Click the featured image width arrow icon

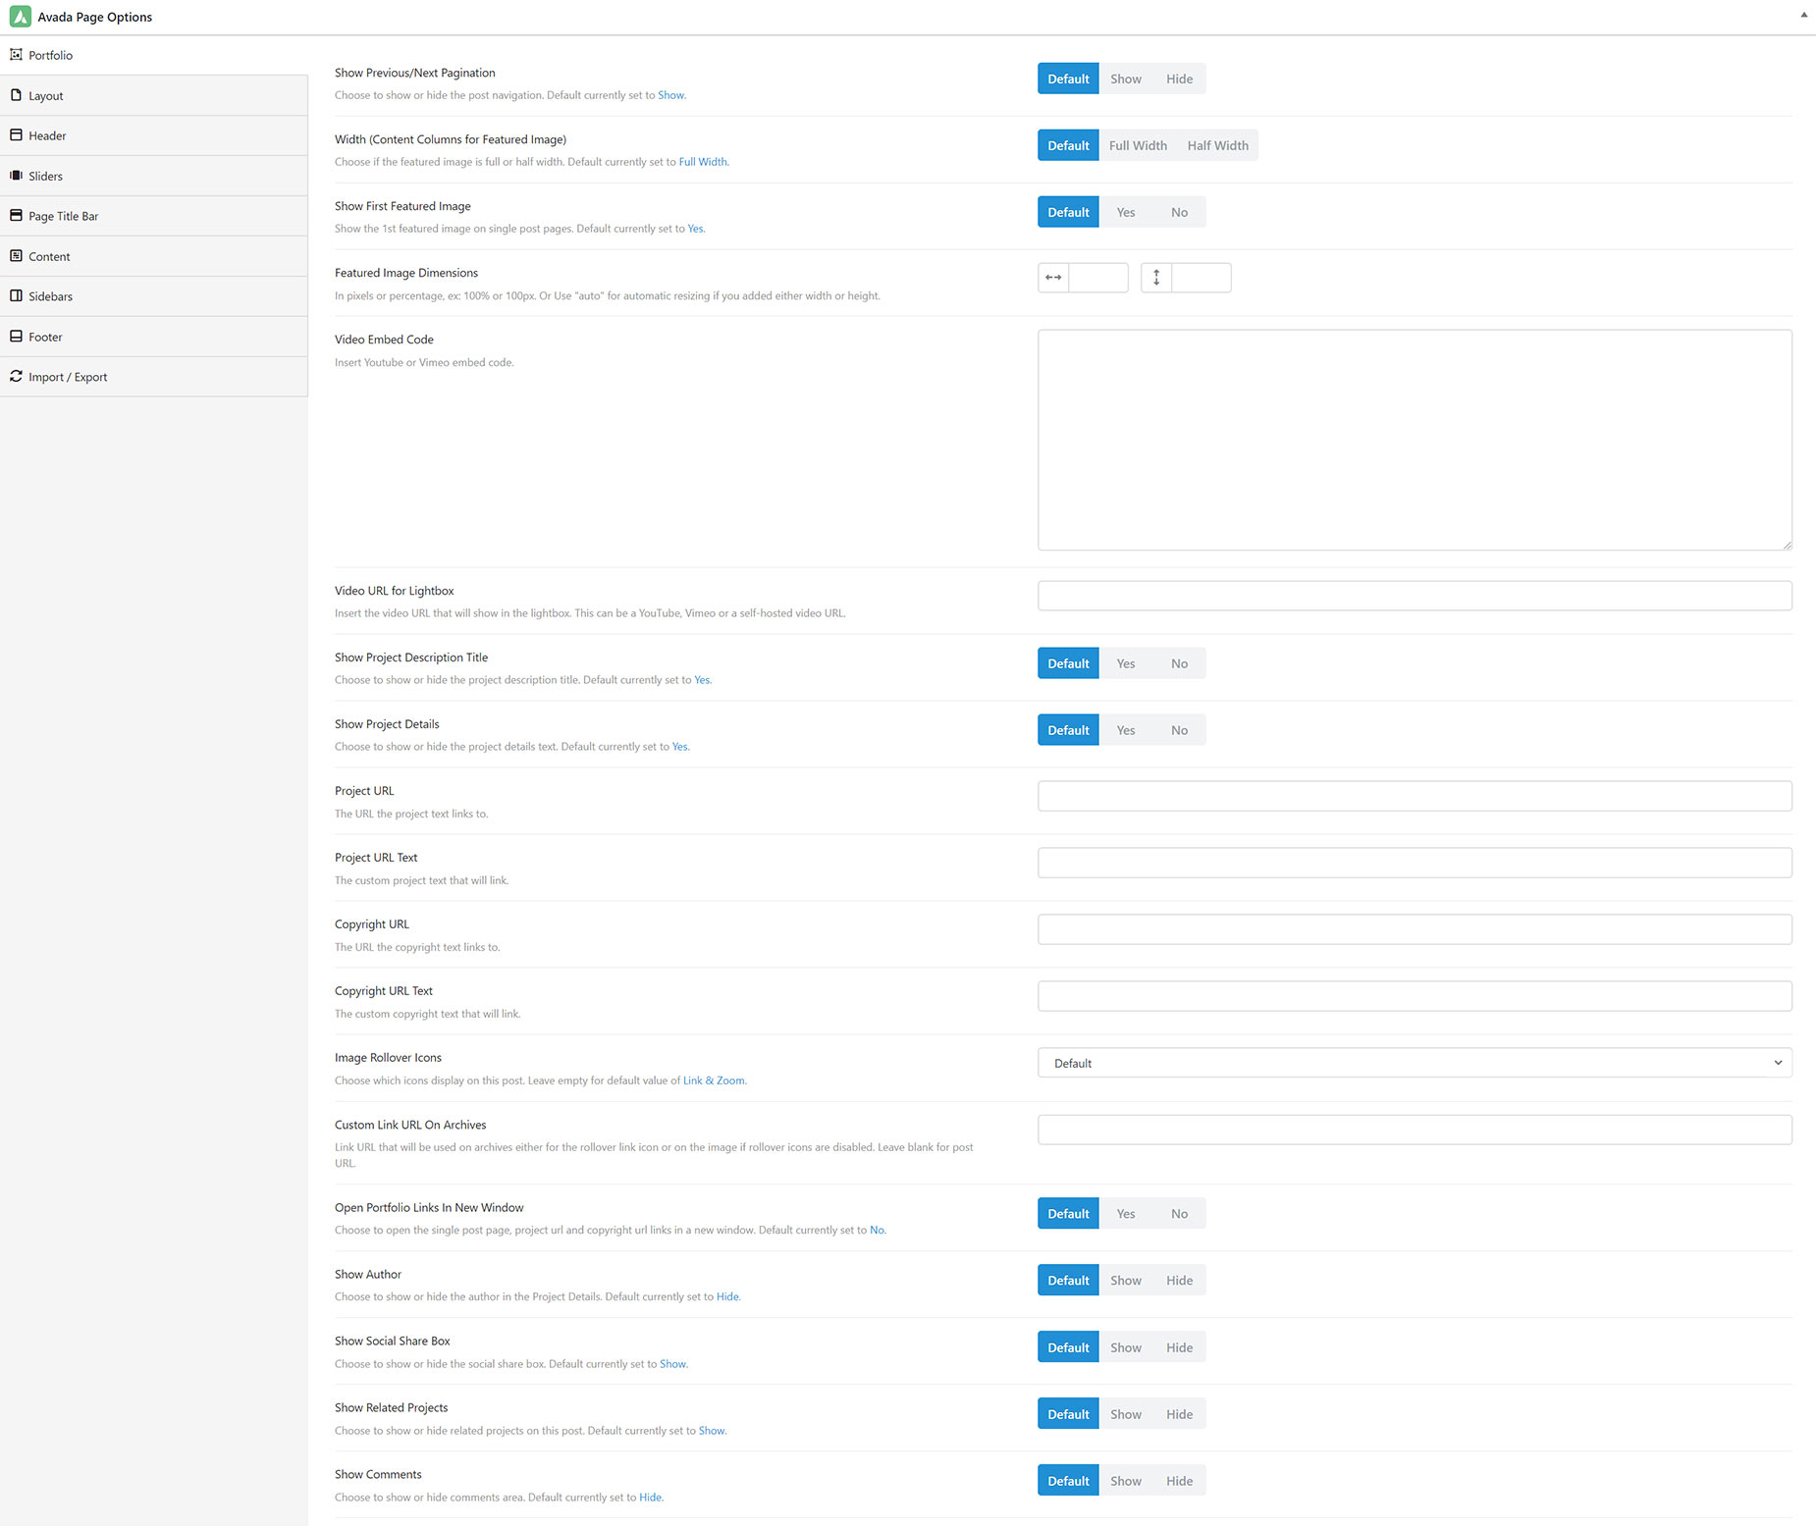tap(1053, 278)
